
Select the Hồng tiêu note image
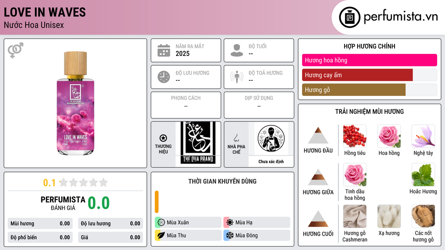click(x=355, y=136)
